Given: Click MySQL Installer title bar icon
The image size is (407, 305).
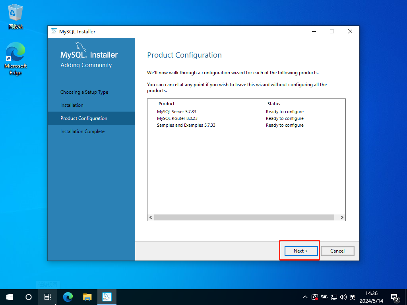Looking at the screenshot, I should pos(54,31).
